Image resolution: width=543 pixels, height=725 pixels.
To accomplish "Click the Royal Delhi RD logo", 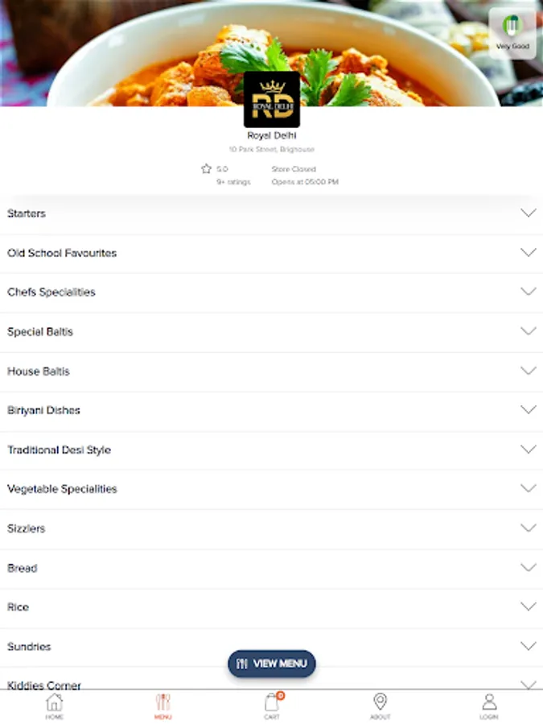I will tap(272, 99).
